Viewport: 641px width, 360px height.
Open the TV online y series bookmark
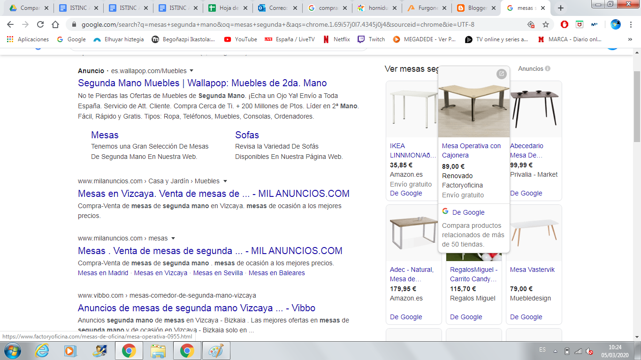pos(496,39)
